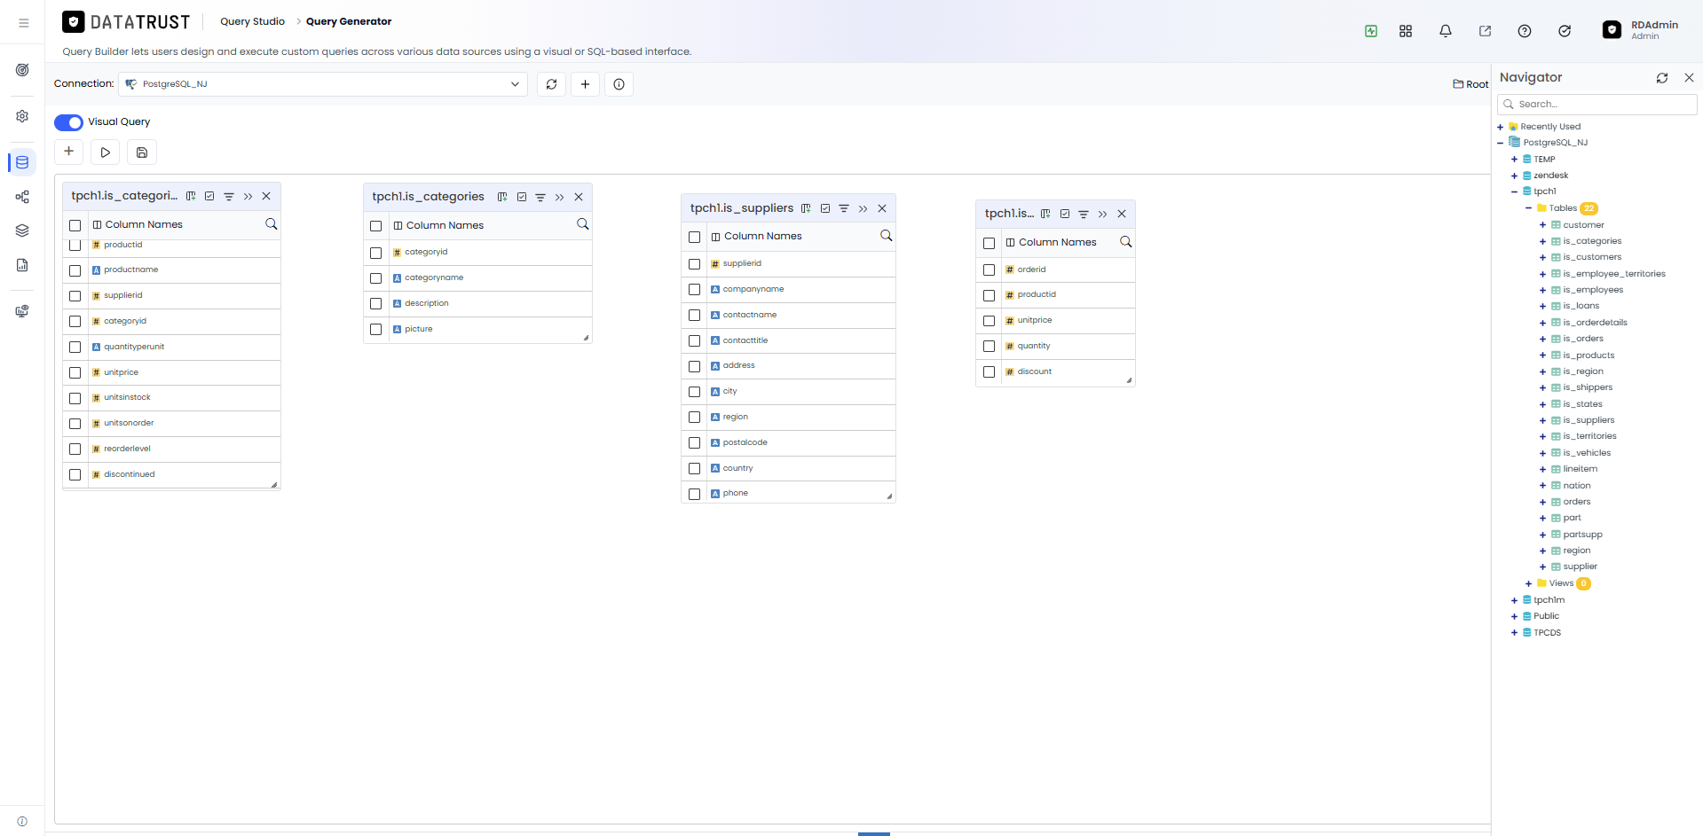Image resolution: width=1703 pixels, height=836 pixels.
Task: Go to Query Studio breadcrumb
Action: 252,21
